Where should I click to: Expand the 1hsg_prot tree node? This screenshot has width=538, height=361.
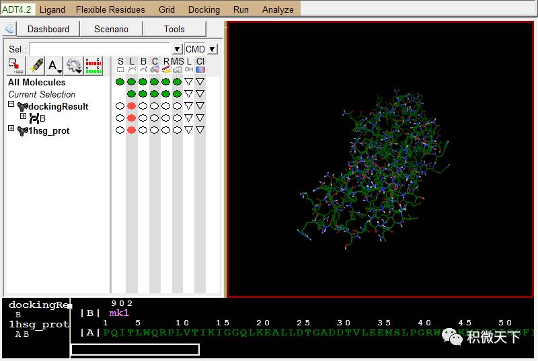[11, 128]
